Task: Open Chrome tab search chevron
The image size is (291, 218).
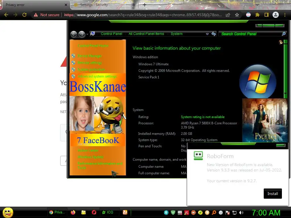Action: pyautogui.click(x=257, y=5)
